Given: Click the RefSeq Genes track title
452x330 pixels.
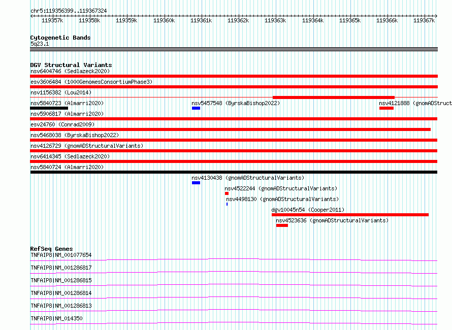Looking at the screenshot, I should pos(51,249).
